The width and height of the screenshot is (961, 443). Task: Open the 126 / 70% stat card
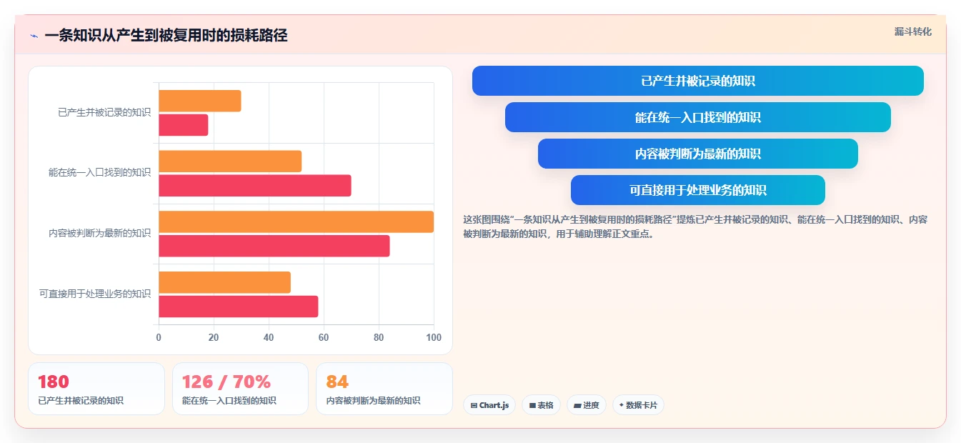coord(240,389)
